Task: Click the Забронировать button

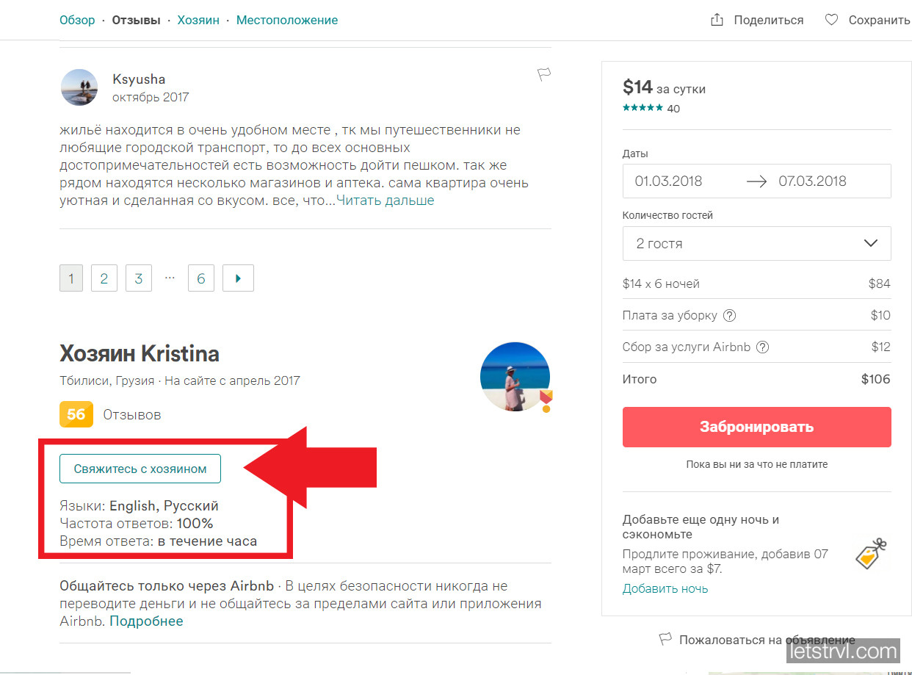Action: (756, 427)
